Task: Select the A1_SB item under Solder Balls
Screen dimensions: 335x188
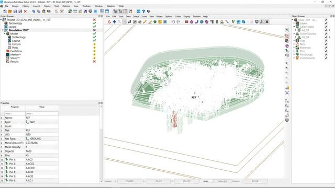Action: (x=305, y=30)
